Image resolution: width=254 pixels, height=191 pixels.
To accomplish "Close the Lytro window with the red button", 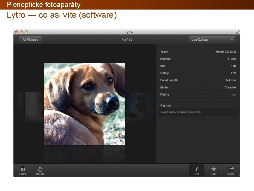I will (17, 32).
